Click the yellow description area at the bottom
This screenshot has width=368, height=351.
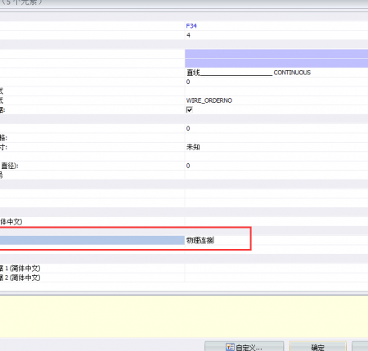coord(184,317)
